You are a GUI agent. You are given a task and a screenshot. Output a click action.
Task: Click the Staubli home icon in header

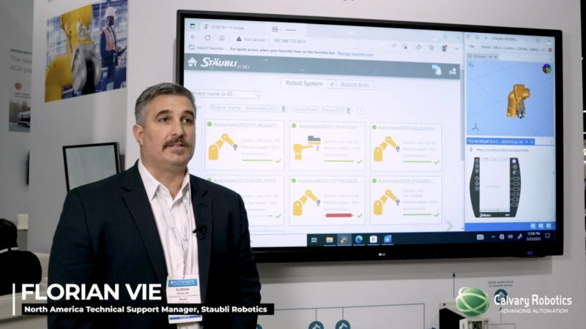click(193, 61)
